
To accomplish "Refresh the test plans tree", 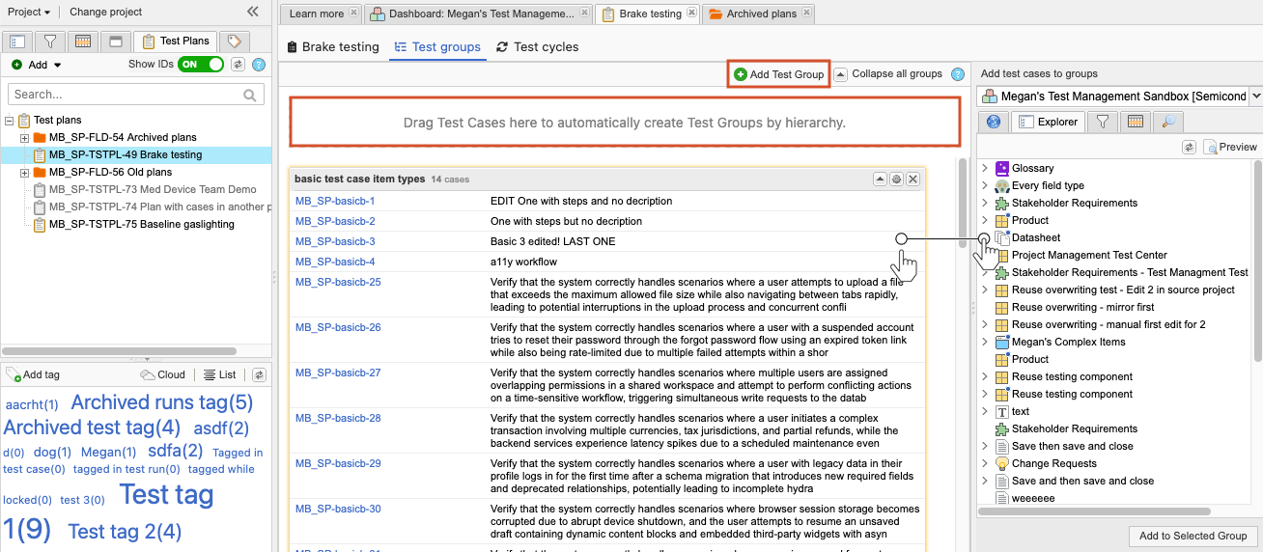I will (238, 65).
